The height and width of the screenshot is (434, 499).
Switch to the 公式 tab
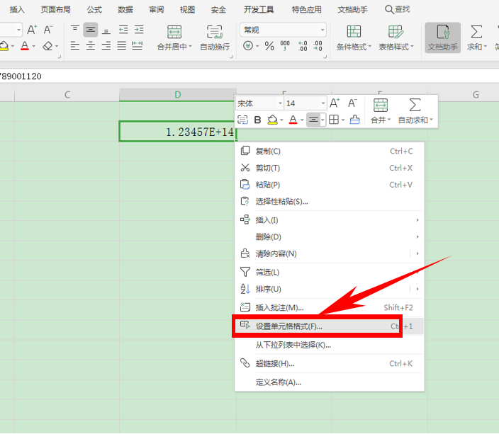pyautogui.click(x=94, y=10)
